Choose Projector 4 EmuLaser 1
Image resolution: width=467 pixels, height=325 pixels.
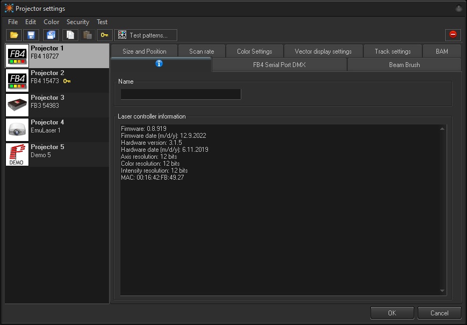click(57, 130)
